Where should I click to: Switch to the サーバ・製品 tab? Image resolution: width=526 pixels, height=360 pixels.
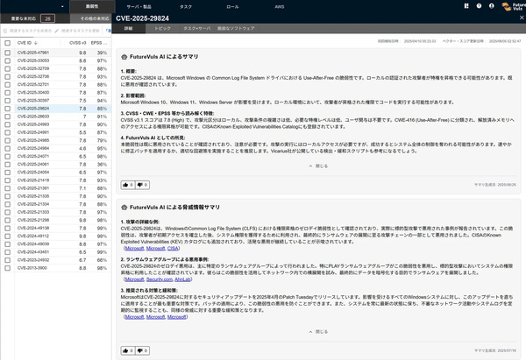tap(139, 6)
